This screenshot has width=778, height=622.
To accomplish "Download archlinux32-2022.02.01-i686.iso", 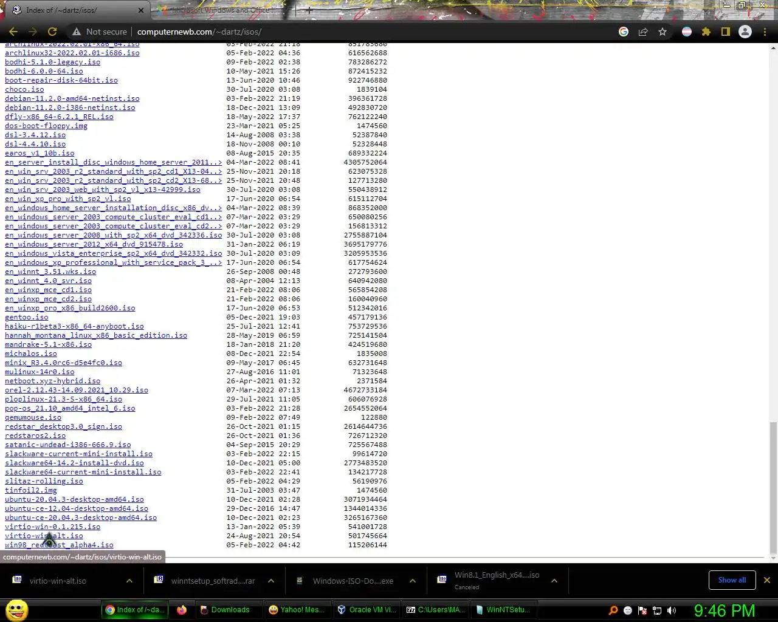I will point(72,53).
